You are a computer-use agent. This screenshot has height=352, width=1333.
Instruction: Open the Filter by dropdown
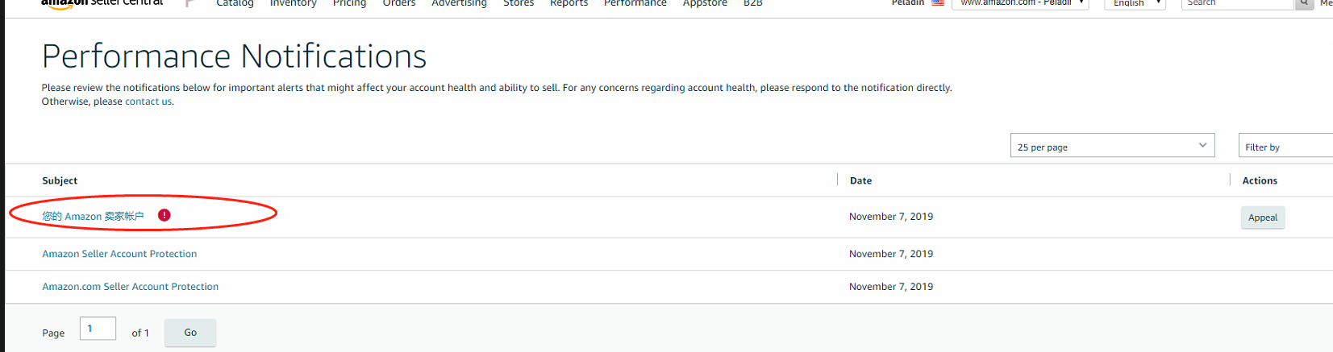(x=1285, y=146)
